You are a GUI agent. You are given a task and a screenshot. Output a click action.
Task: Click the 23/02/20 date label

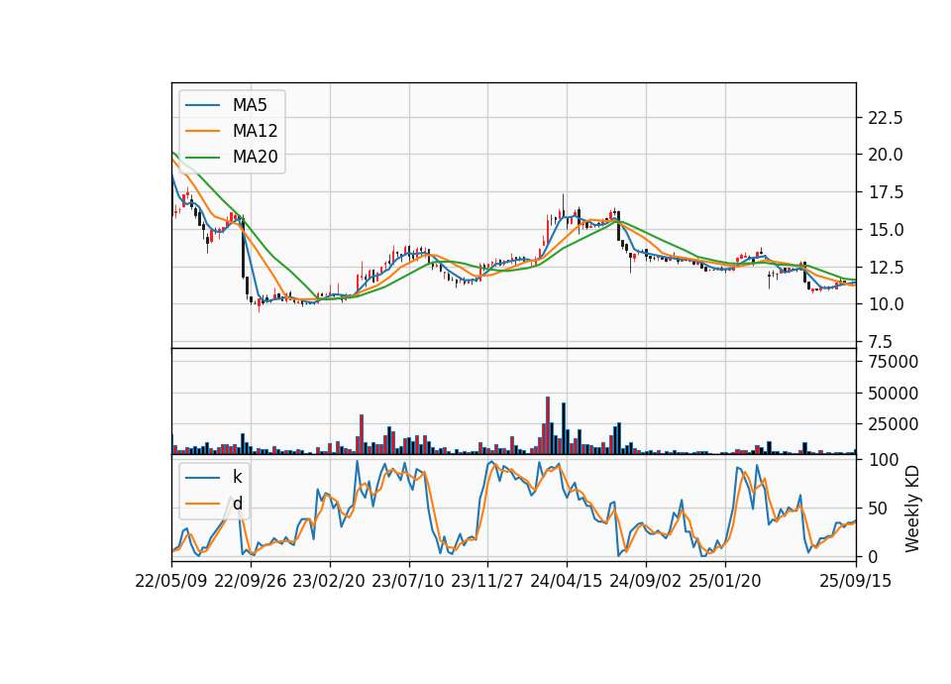pyautogui.click(x=329, y=581)
